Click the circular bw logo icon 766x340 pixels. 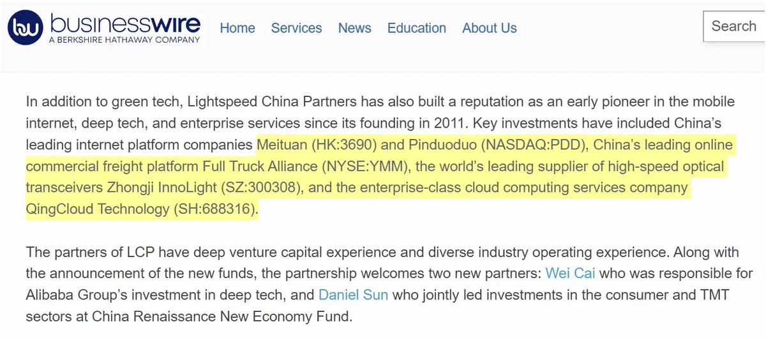(x=25, y=27)
